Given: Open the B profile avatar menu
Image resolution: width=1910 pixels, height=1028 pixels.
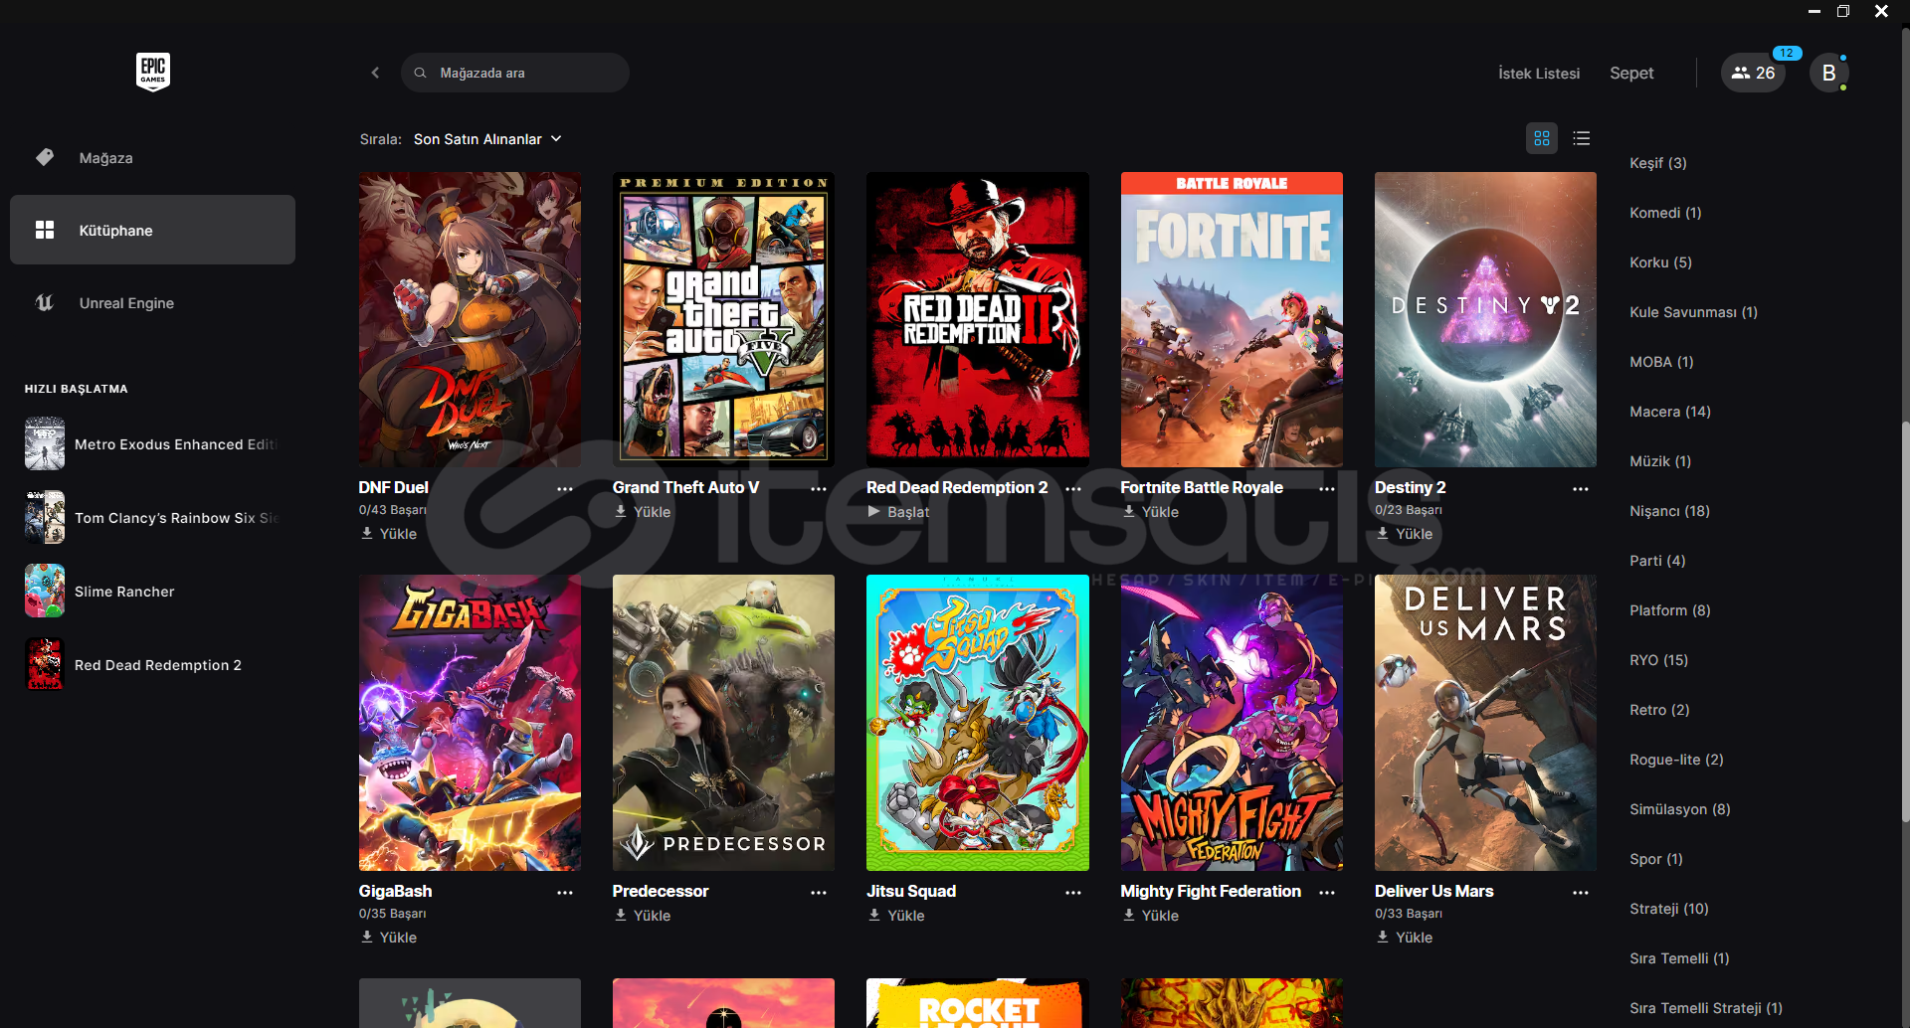Looking at the screenshot, I should pos(1828,73).
